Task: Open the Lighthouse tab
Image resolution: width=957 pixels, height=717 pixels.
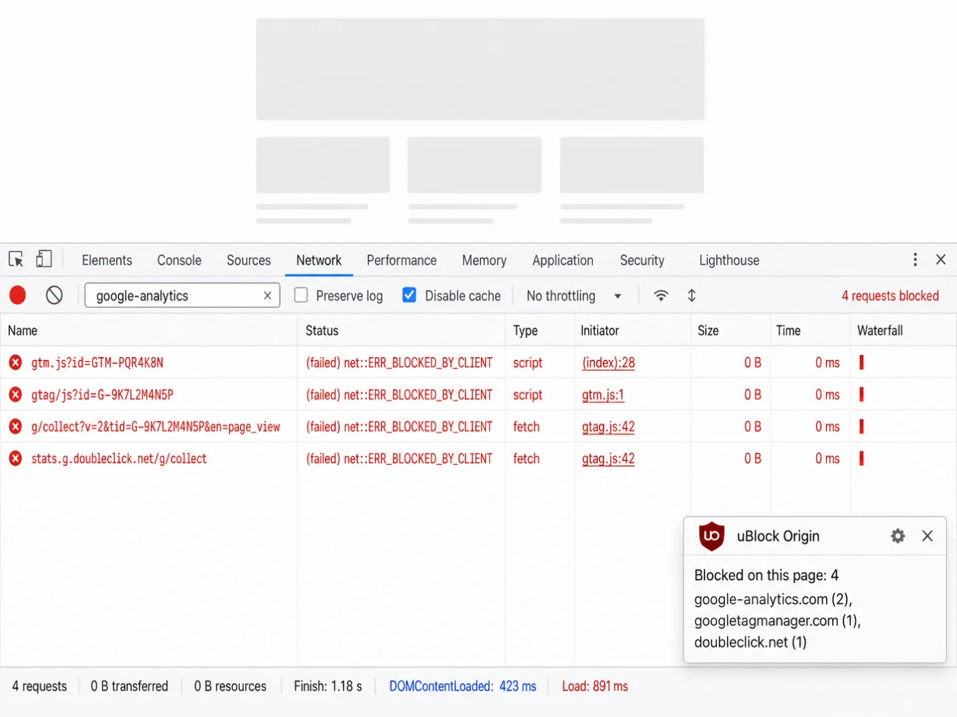Action: coord(729,260)
